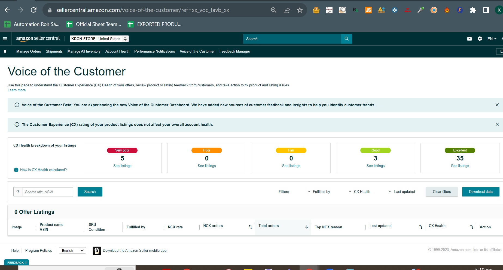The height and width of the screenshot is (270, 503).
Task: Open the bear extension icon
Action: [316, 10]
